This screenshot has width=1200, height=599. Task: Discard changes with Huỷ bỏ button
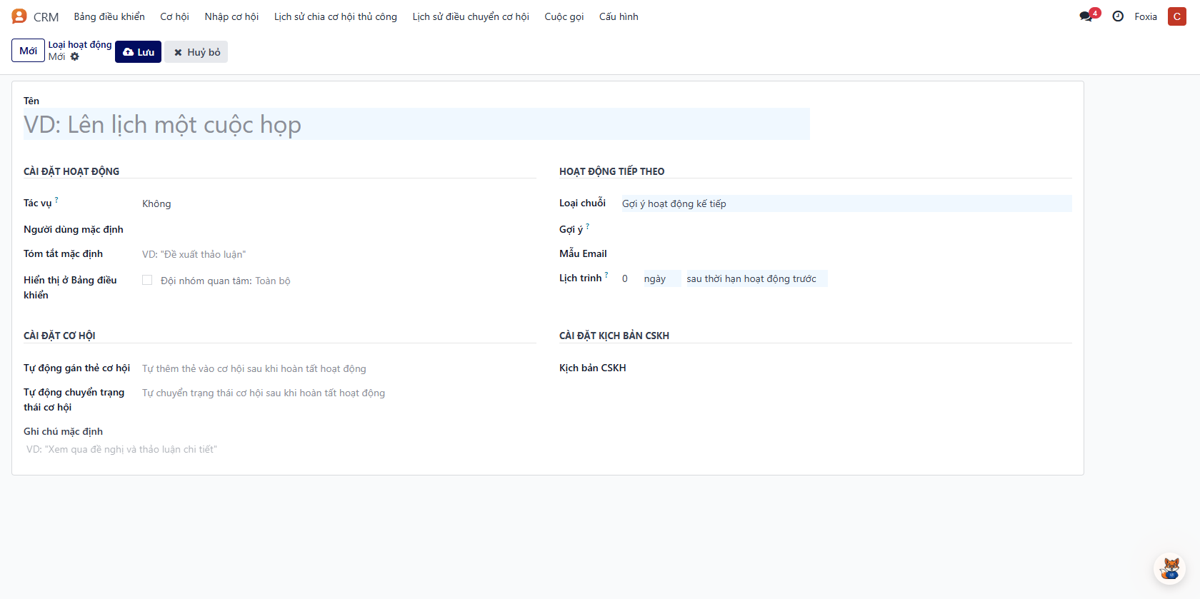coord(196,52)
